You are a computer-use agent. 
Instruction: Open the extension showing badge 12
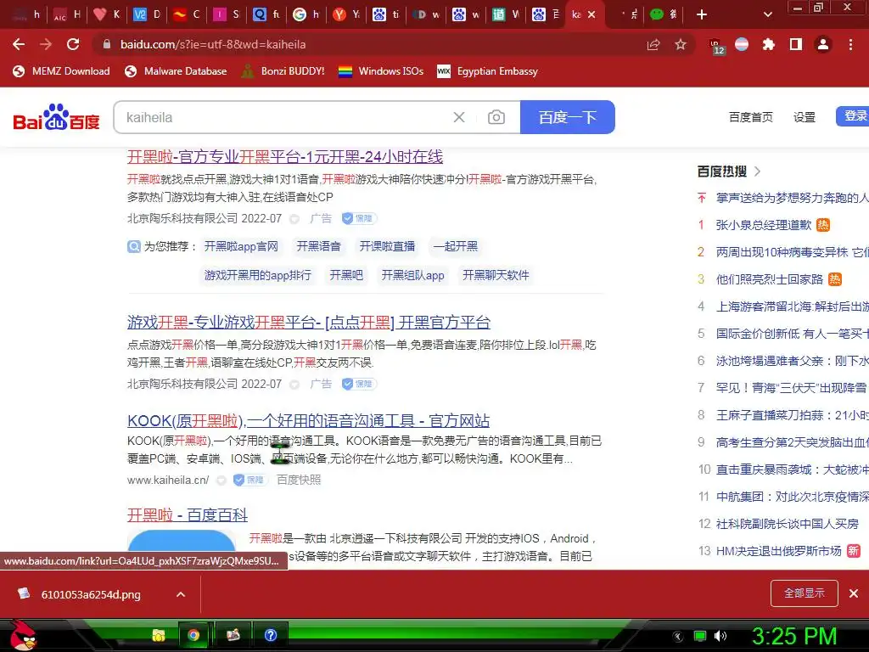(x=716, y=46)
